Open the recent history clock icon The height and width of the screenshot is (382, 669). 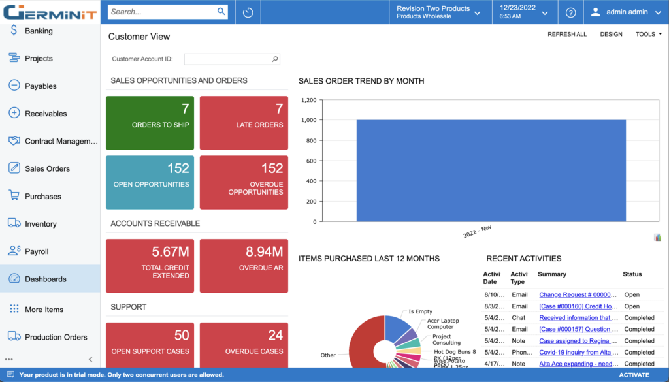pyautogui.click(x=248, y=12)
